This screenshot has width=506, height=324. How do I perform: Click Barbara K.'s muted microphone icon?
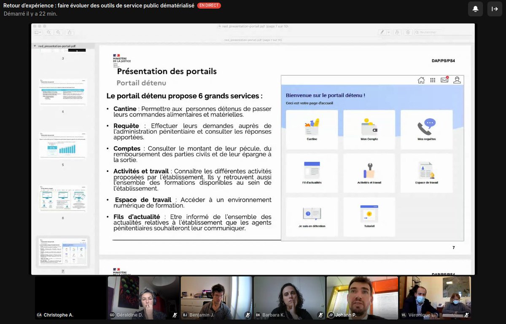click(320, 315)
